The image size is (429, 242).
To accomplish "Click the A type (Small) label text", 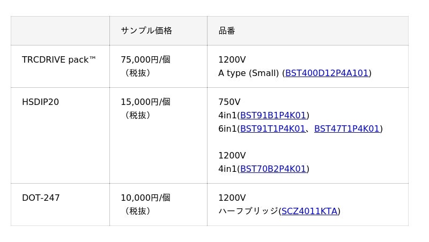I will 248,73.
